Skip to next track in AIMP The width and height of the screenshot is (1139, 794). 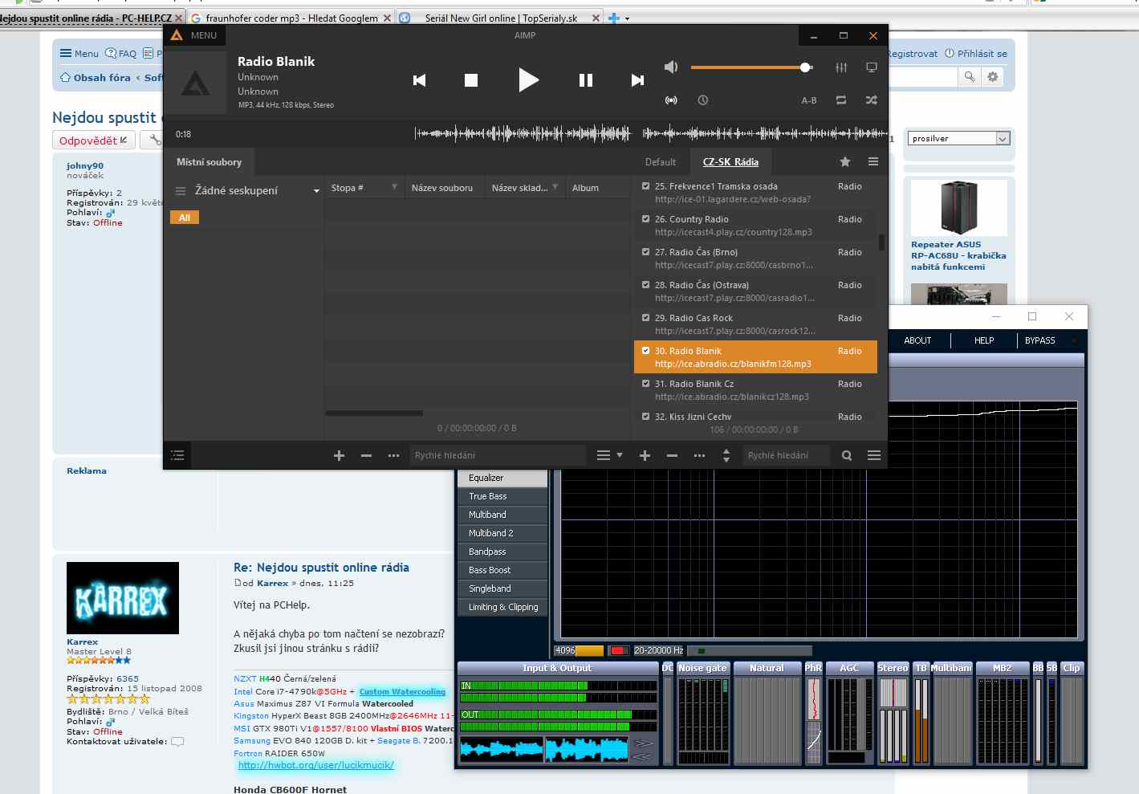click(637, 80)
